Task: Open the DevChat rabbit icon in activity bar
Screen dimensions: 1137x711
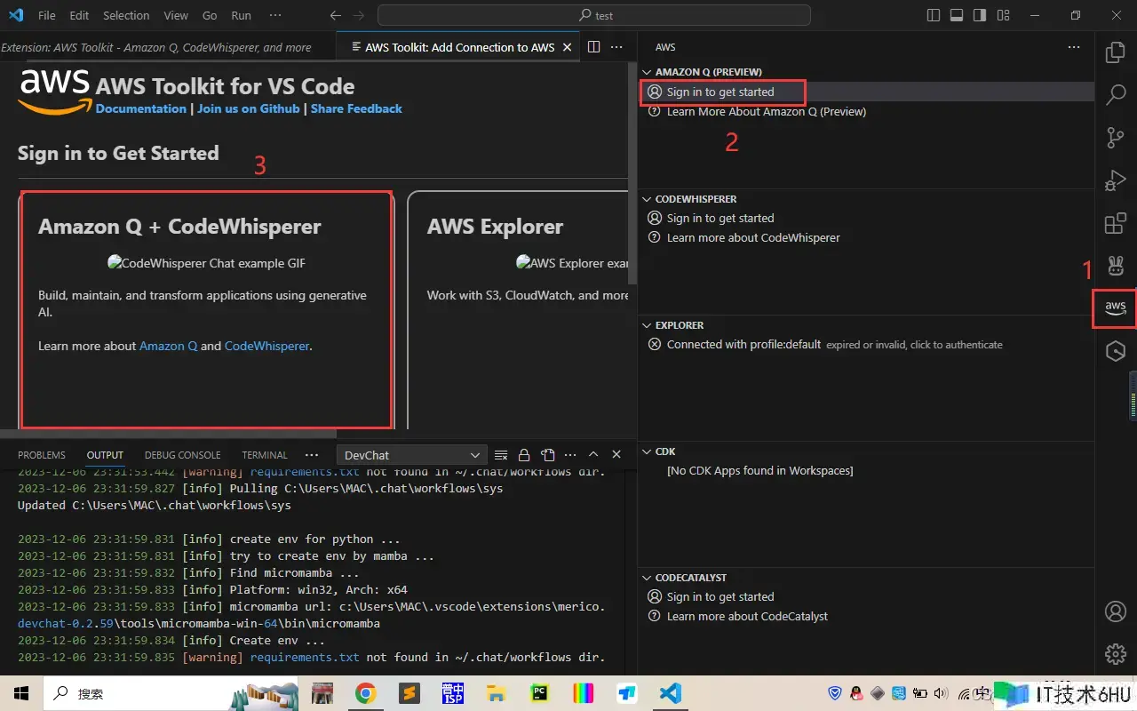Action: tap(1116, 265)
